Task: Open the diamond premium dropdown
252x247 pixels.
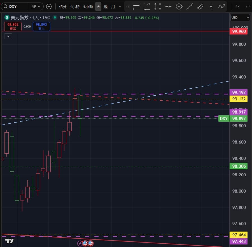Action: point(36,7)
